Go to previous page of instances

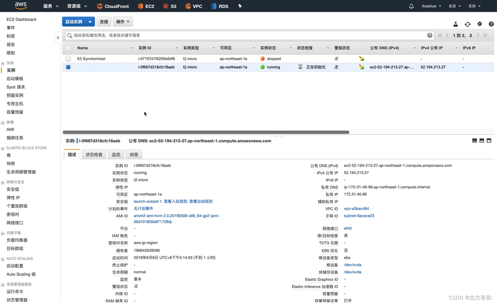447,35
